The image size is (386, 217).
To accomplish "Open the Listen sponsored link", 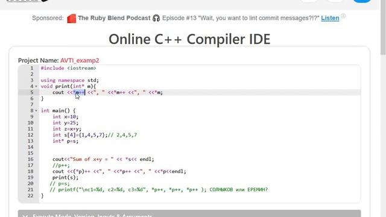I will coord(330,18).
